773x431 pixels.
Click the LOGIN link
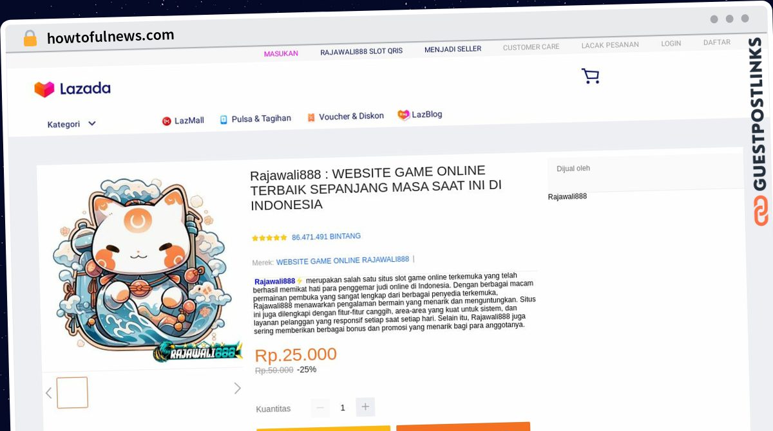[671, 44]
